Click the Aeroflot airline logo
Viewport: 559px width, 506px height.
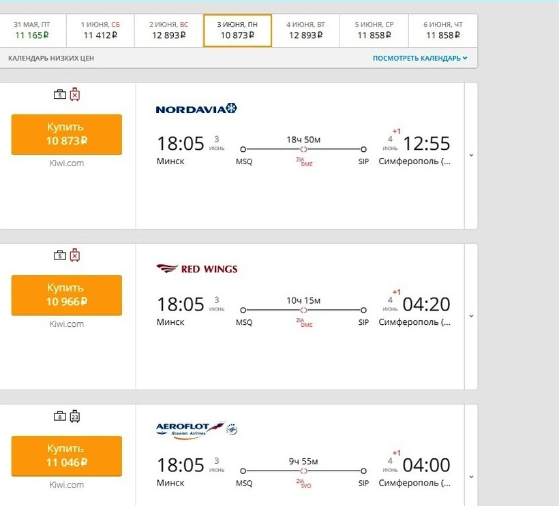[190, 429]
